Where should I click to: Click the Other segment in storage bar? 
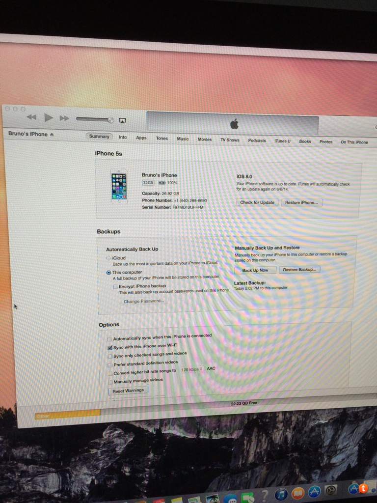click(67, 415)
